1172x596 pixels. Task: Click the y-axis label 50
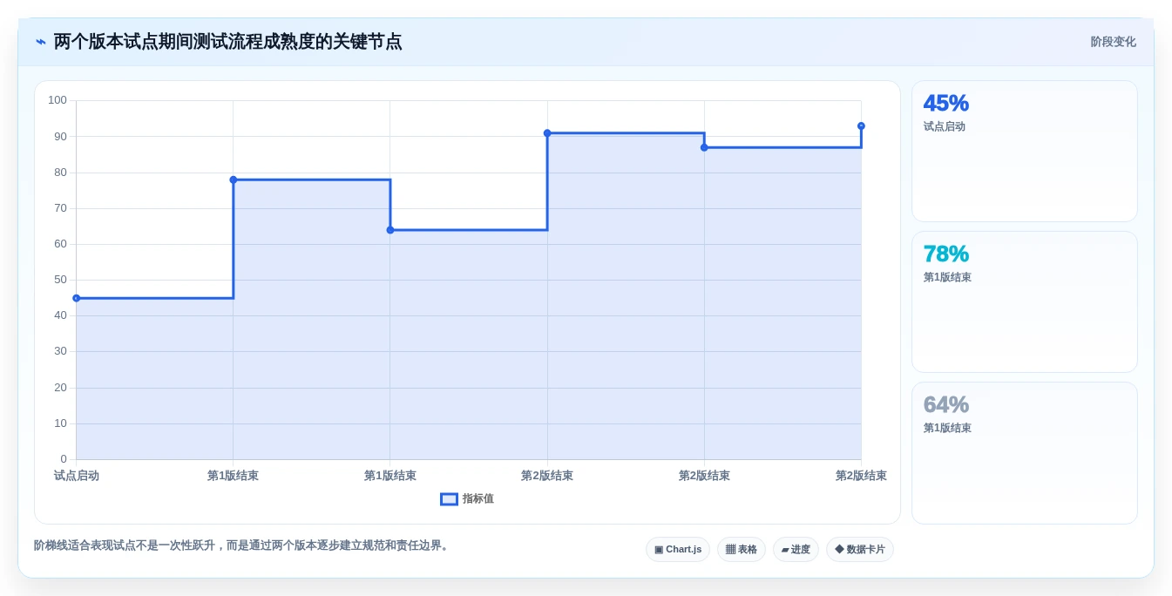(x=60, y=280)
